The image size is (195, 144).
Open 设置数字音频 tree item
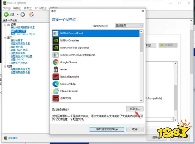[x=18, y=53]
